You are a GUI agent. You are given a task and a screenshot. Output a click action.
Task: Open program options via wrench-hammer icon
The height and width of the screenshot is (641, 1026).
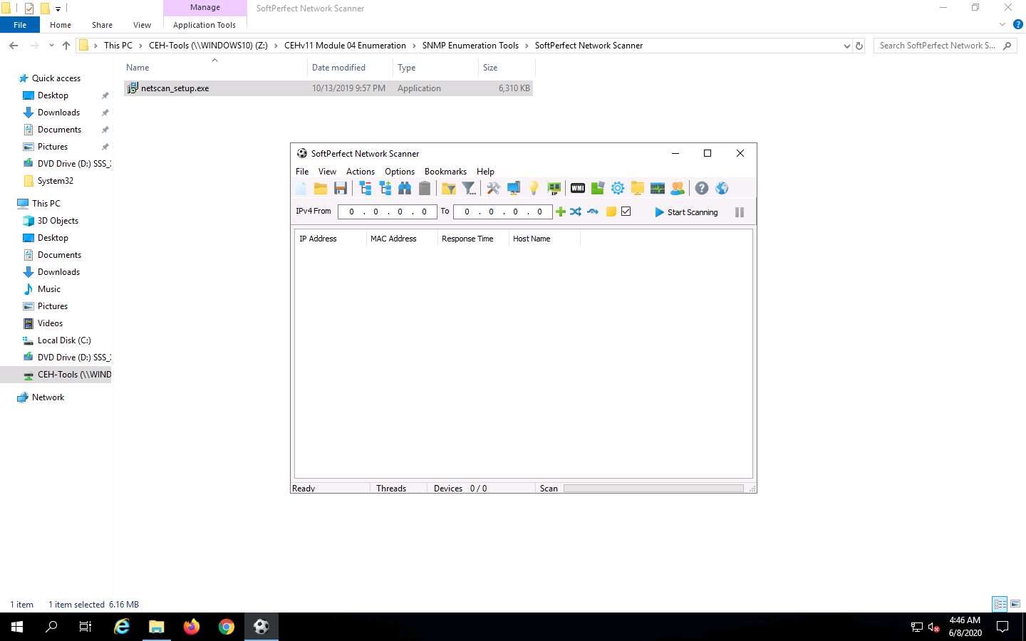[x=493, y=189]
